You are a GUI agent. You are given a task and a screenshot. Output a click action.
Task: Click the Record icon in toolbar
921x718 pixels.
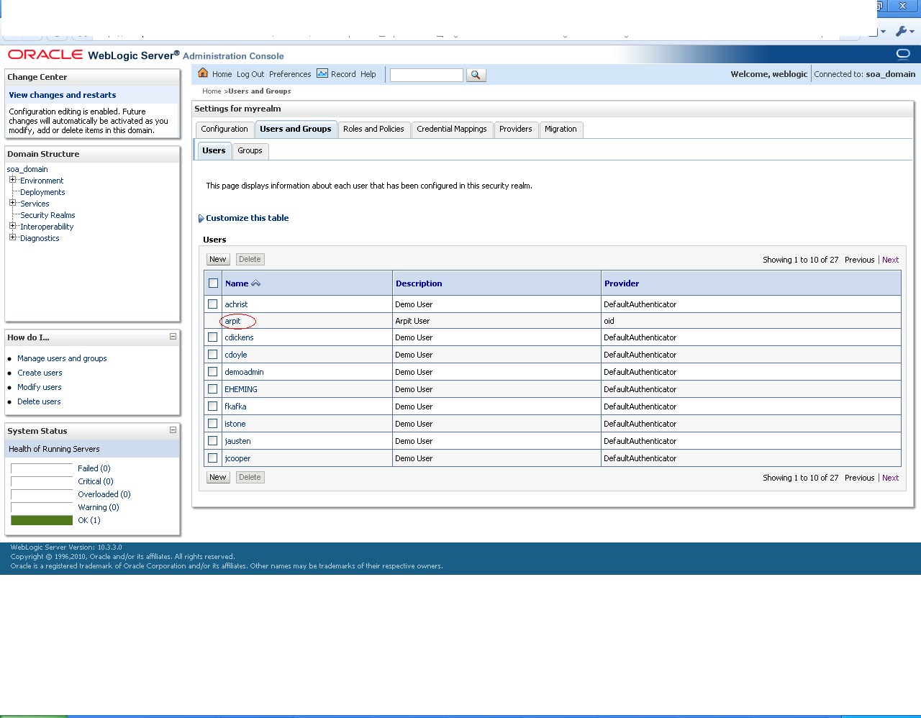[322, 73]
